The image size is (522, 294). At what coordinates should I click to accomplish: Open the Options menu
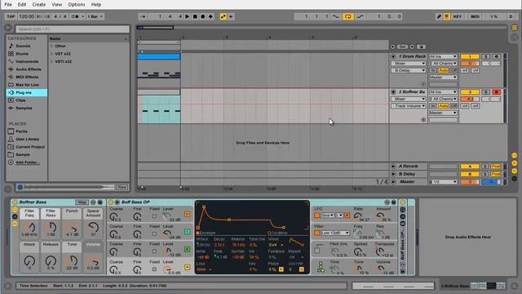point(77,4)
